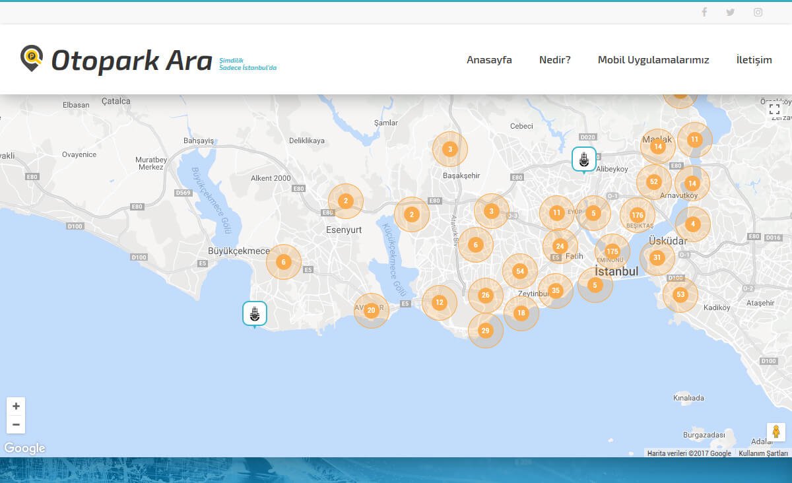Screen dimensions: 792x483
Task: Open the cluster labeled 20
Action: [x=372, y=310]
